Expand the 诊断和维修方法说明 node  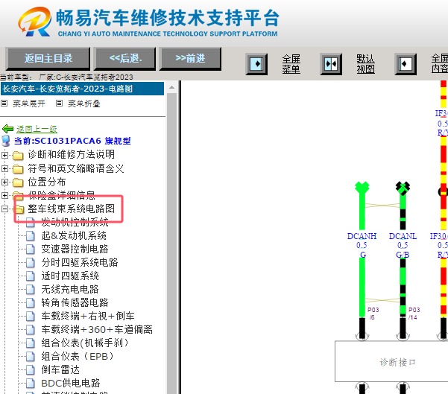click(x=4, y=155)
